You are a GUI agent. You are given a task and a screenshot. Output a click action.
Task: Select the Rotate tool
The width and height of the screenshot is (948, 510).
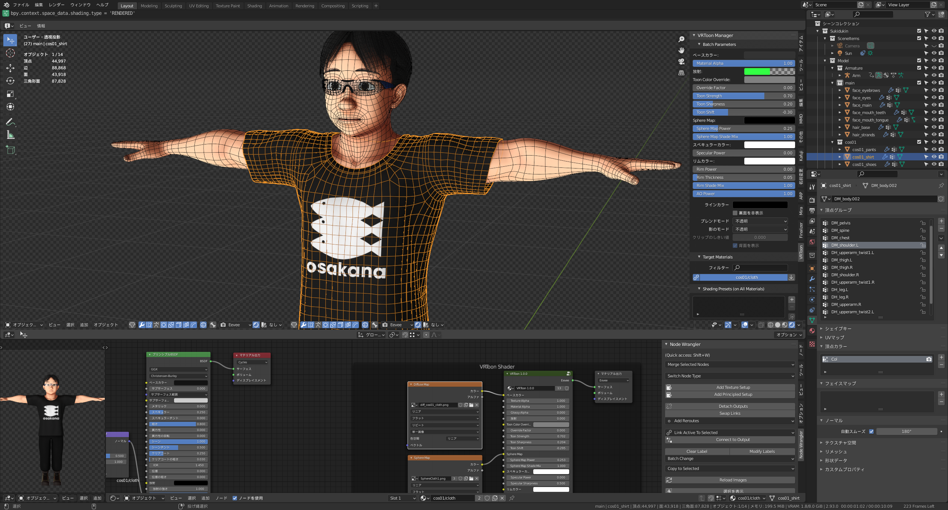point(10,81)
